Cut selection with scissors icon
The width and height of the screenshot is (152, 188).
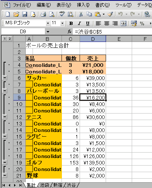[81, 14]
